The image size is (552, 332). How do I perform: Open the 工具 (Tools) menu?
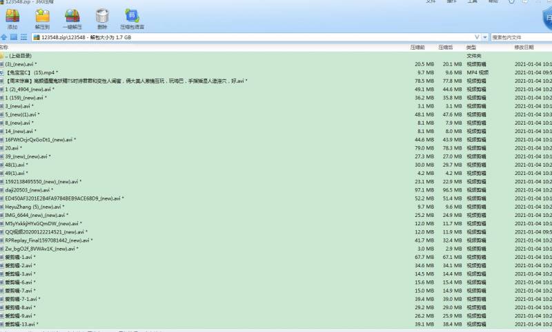click(x=472, y=1)
